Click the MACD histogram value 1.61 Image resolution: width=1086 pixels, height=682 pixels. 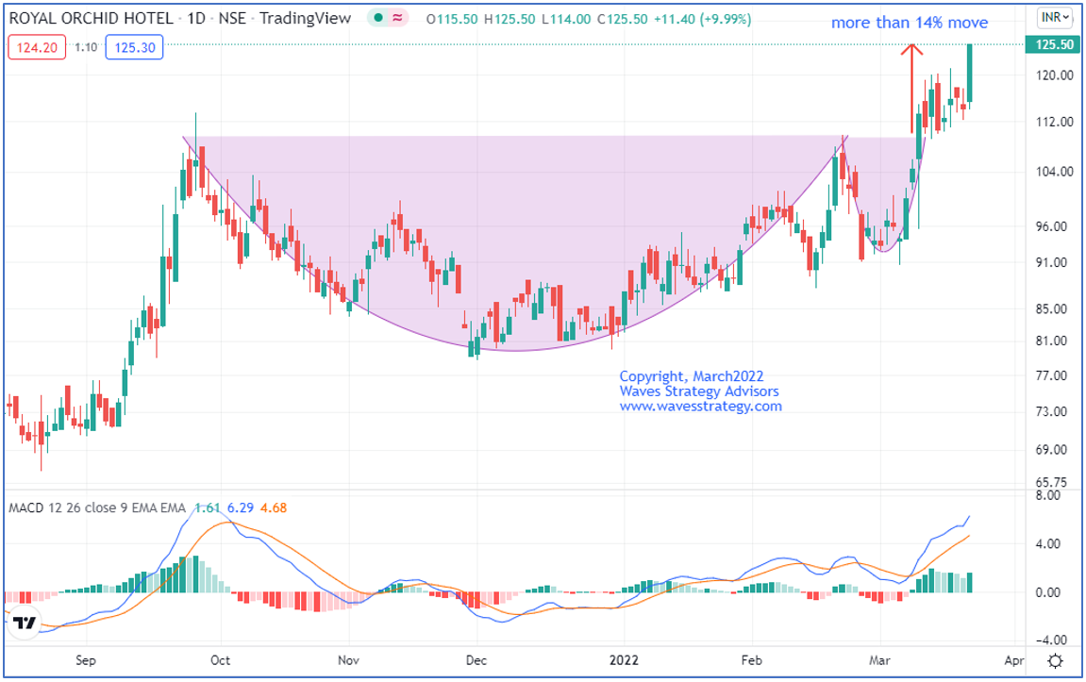(x=207, y=508)
